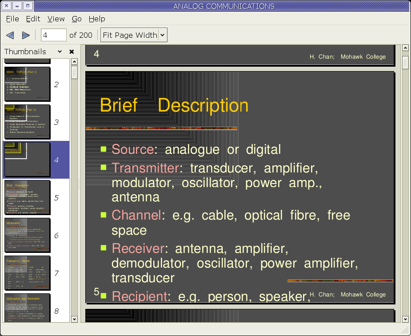The width and height of the screenshot is (411, 336).
Task: Open the View menu
Action: [56, 19]
